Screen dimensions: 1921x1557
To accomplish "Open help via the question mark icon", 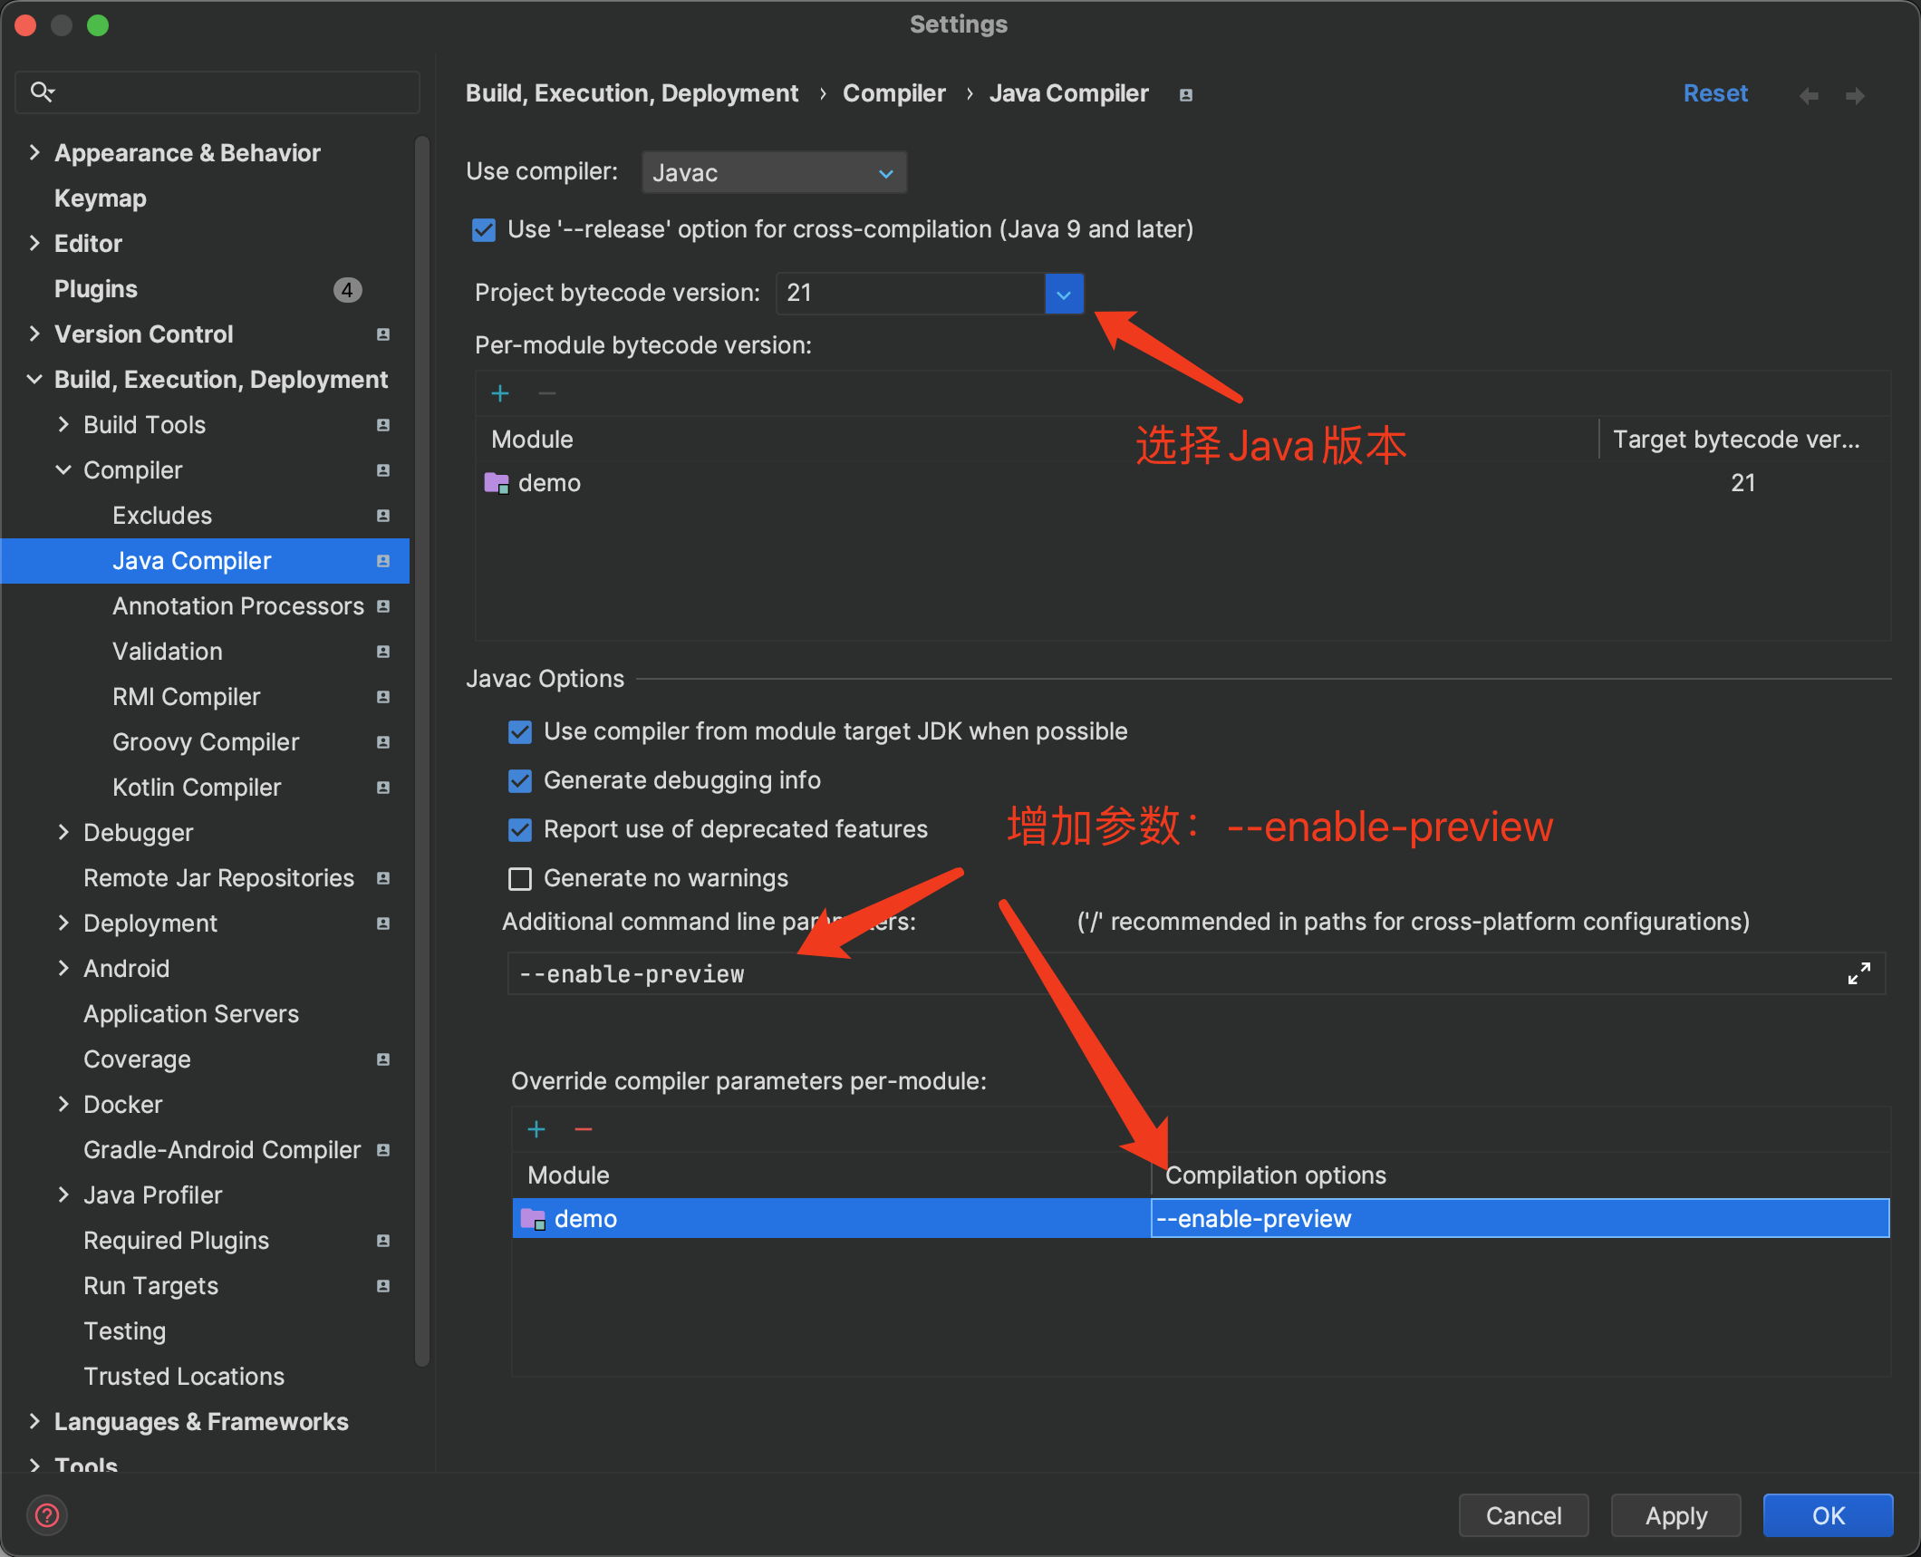I will tap(47, 1515).
